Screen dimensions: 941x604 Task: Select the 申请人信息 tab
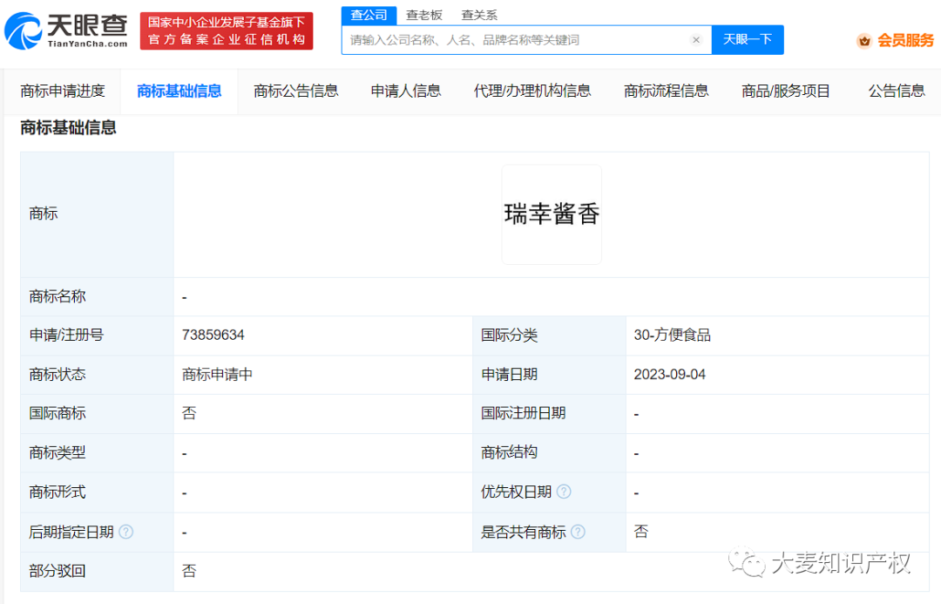(x=405, y=90)
